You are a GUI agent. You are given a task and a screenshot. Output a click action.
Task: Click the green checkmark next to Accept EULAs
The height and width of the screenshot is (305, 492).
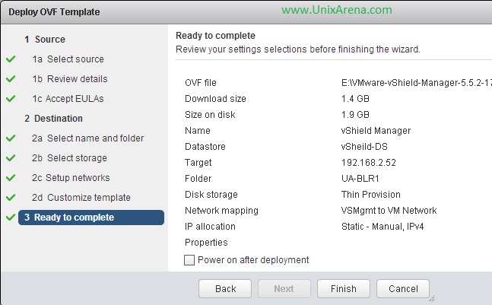pos(11,99)
